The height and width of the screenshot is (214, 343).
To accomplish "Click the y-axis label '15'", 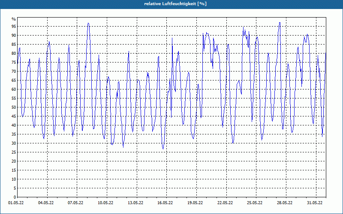I will [14, 170].
